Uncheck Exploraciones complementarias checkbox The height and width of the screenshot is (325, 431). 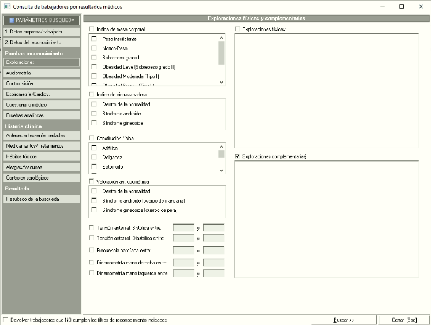238,156
